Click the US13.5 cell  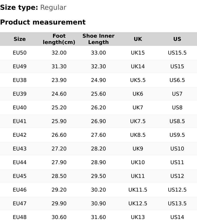pyautogui.click(x=177, y=203)
